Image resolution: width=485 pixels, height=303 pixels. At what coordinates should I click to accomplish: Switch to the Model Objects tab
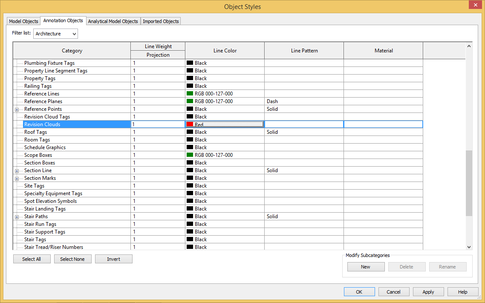(23, 21)
